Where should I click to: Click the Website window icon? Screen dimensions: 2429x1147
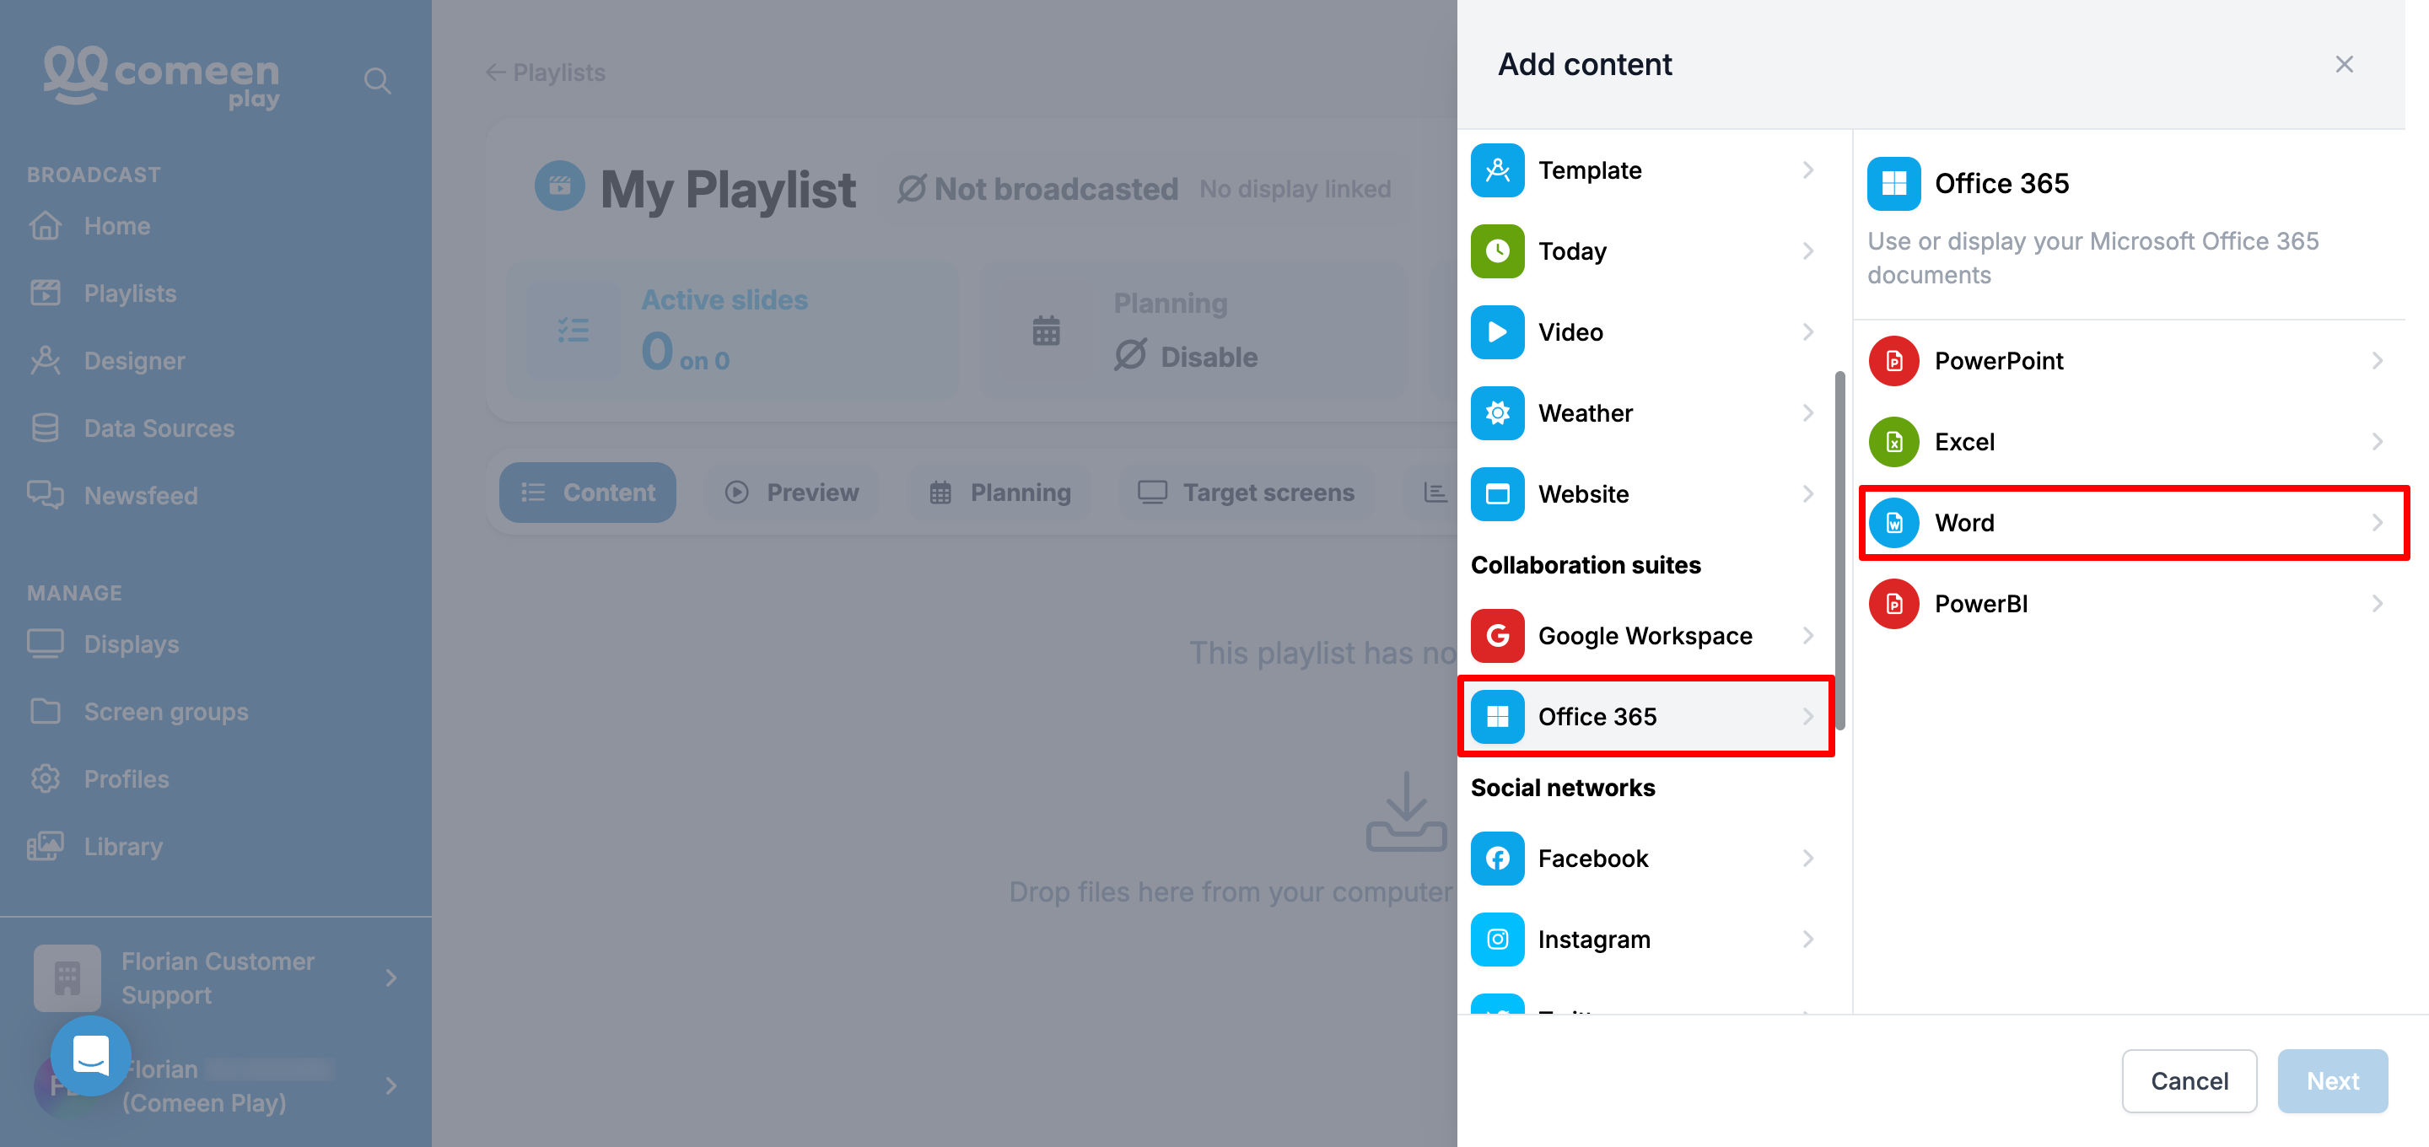[1496, 494]
